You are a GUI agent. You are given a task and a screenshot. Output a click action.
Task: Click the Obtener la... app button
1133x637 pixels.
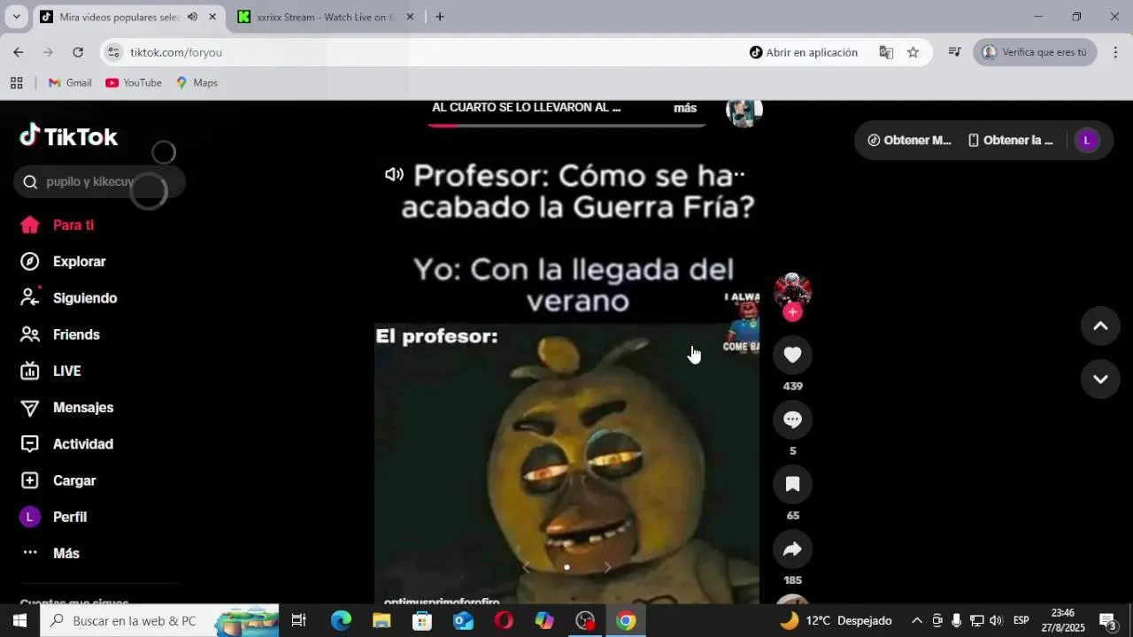pos(1010,140)
